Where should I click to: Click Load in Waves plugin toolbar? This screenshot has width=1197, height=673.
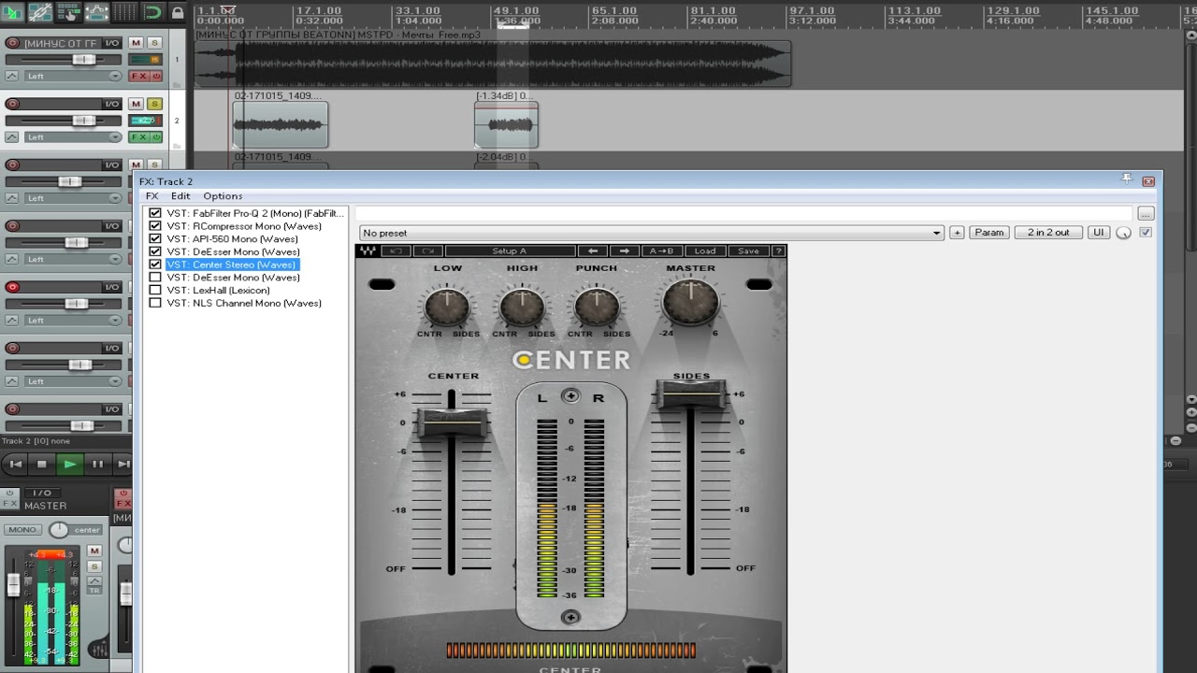coord(705,251)
